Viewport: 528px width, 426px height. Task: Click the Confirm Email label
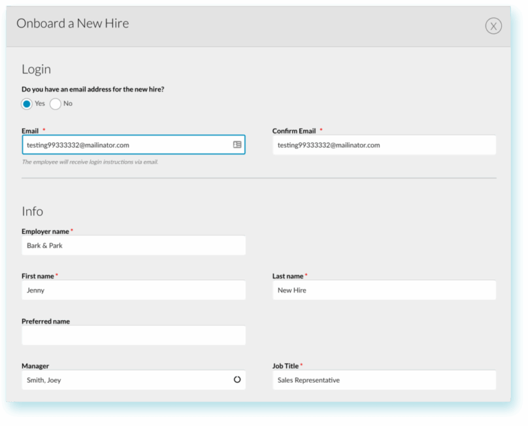(294, 131)
